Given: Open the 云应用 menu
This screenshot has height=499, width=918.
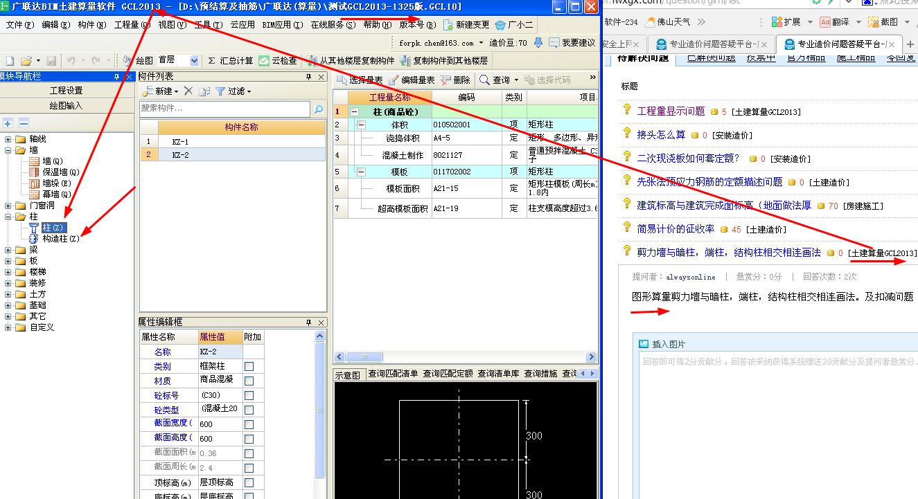Looking at the screenshot, I should [242, 25].
